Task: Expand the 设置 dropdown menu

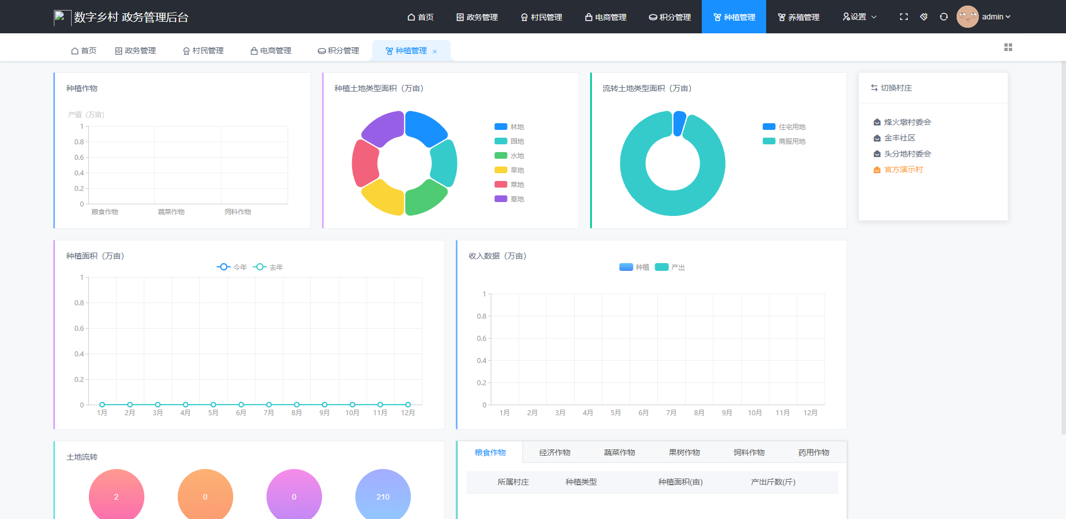Action: click(859, 17)
